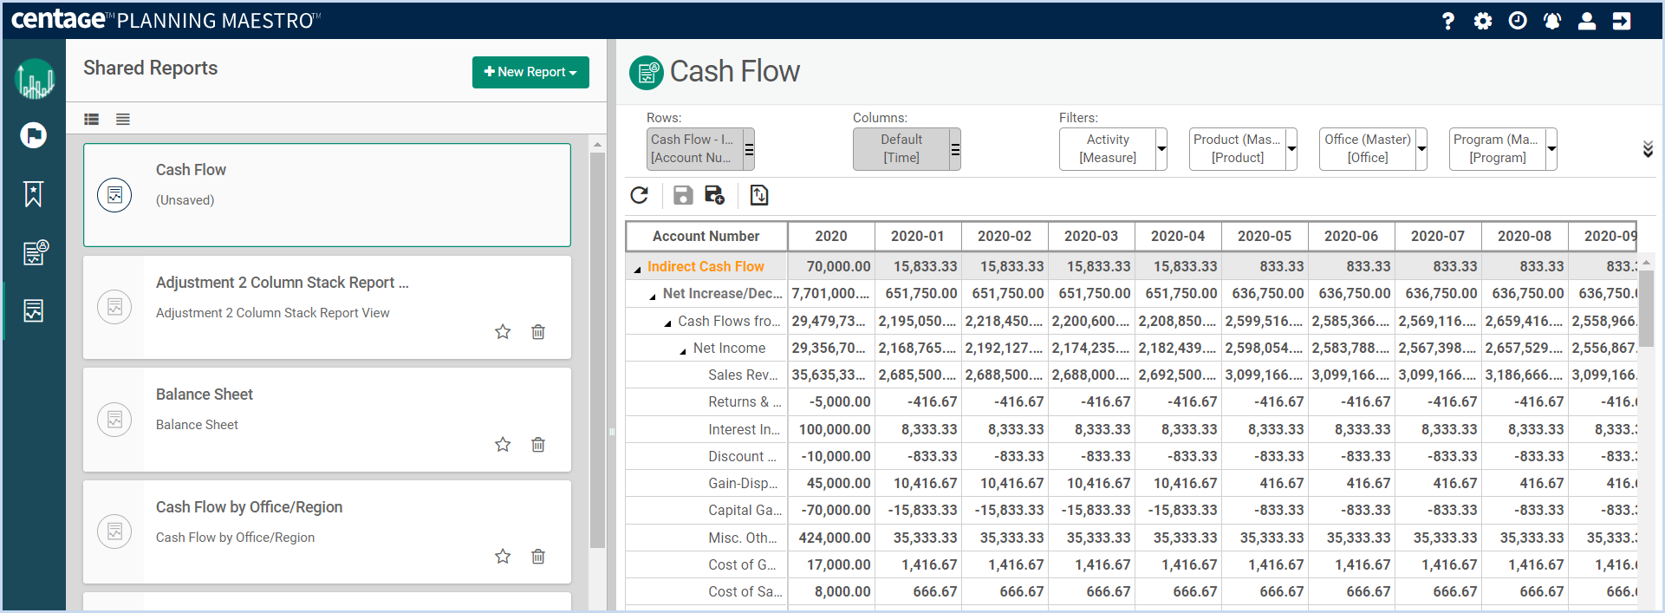Open the bookmark star icon in sidebar
This screenshot has width=1665, height=613.
tap(33, 194)
